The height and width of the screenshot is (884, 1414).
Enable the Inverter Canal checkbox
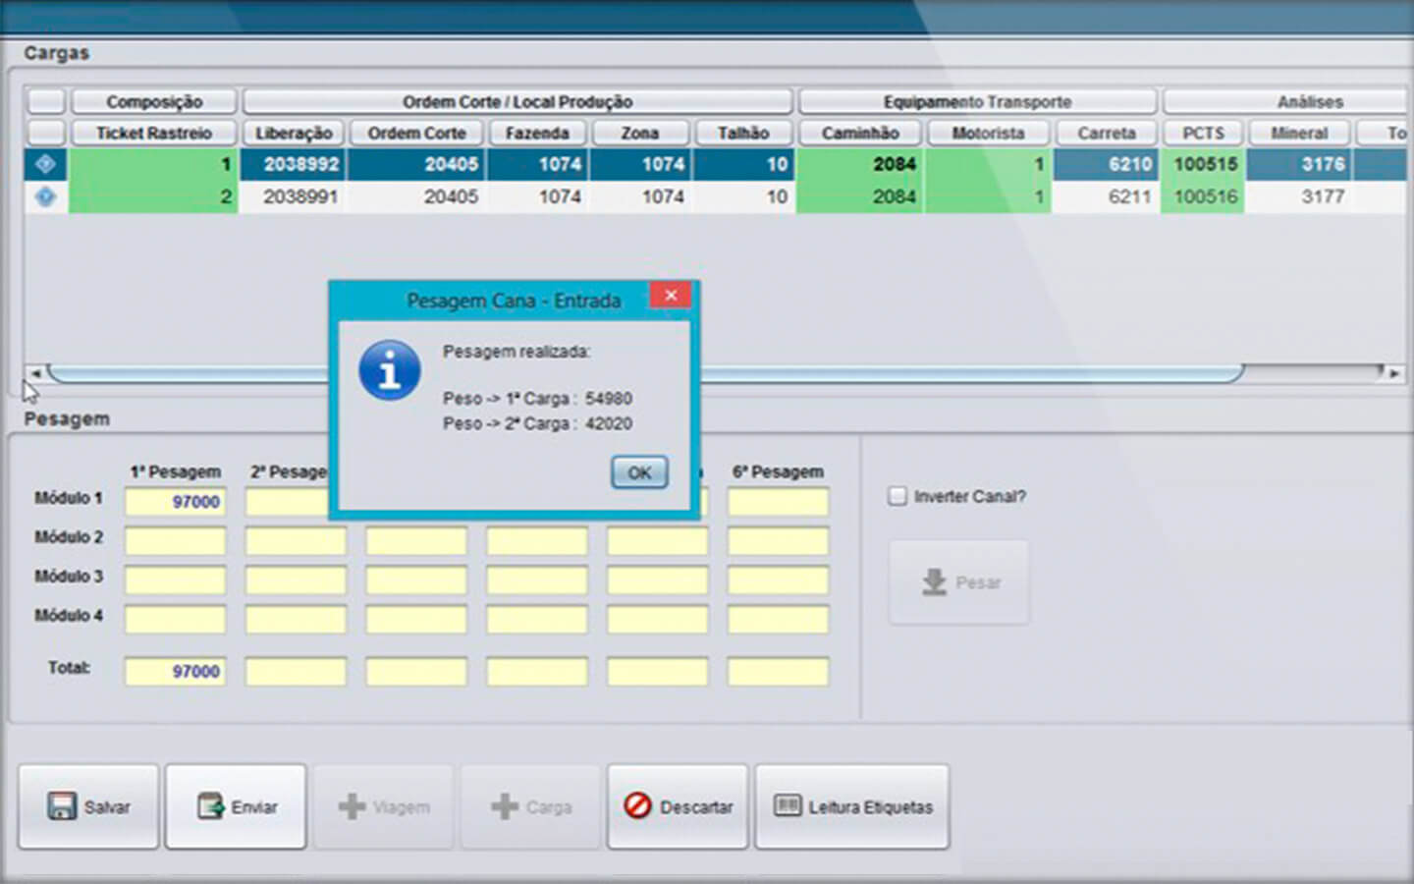click(897, 497)
